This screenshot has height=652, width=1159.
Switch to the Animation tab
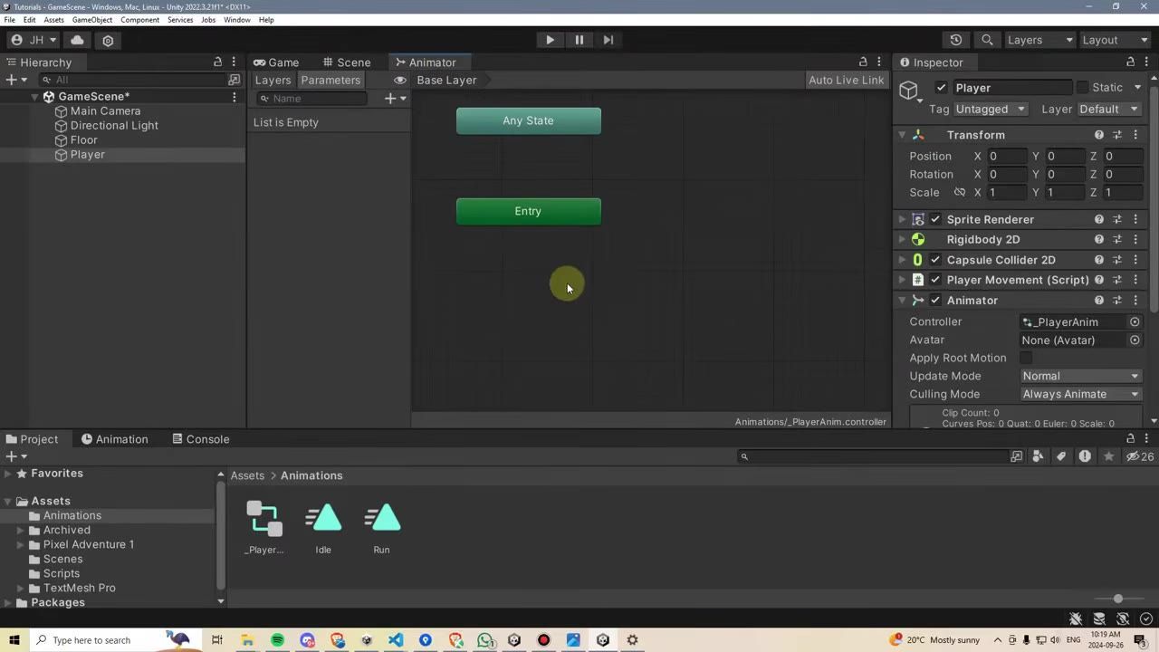click(x=115, y=439)
